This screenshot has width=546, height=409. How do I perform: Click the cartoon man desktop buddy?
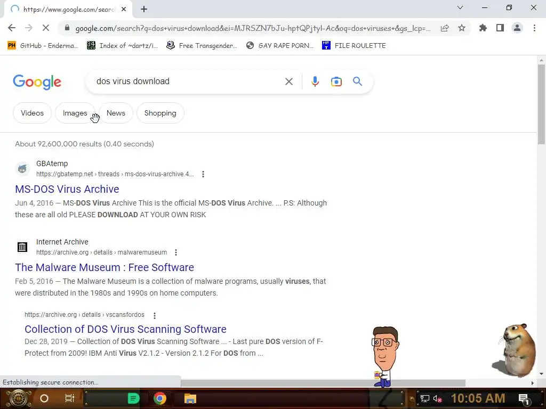click(x=385, y=356)
